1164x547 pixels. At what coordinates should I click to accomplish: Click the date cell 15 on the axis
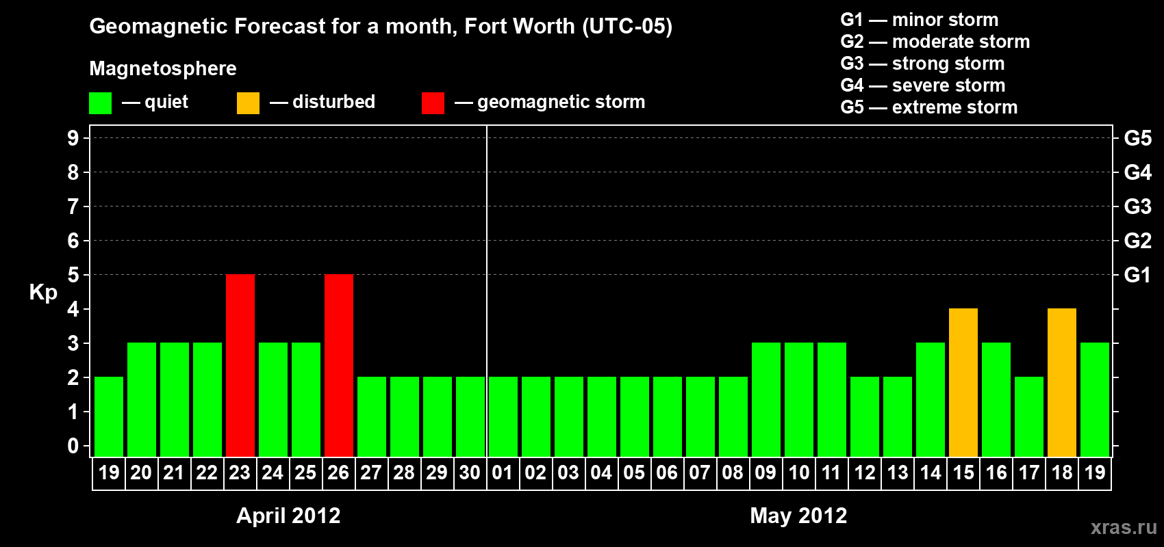(x=963, y=473)
